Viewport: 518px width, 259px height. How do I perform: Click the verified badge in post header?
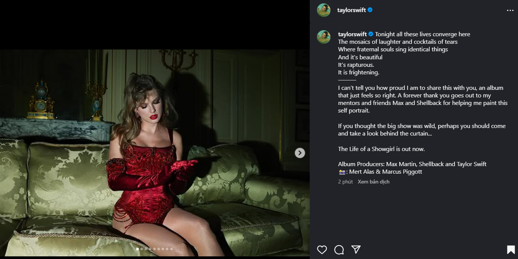(x=370, y=10)
